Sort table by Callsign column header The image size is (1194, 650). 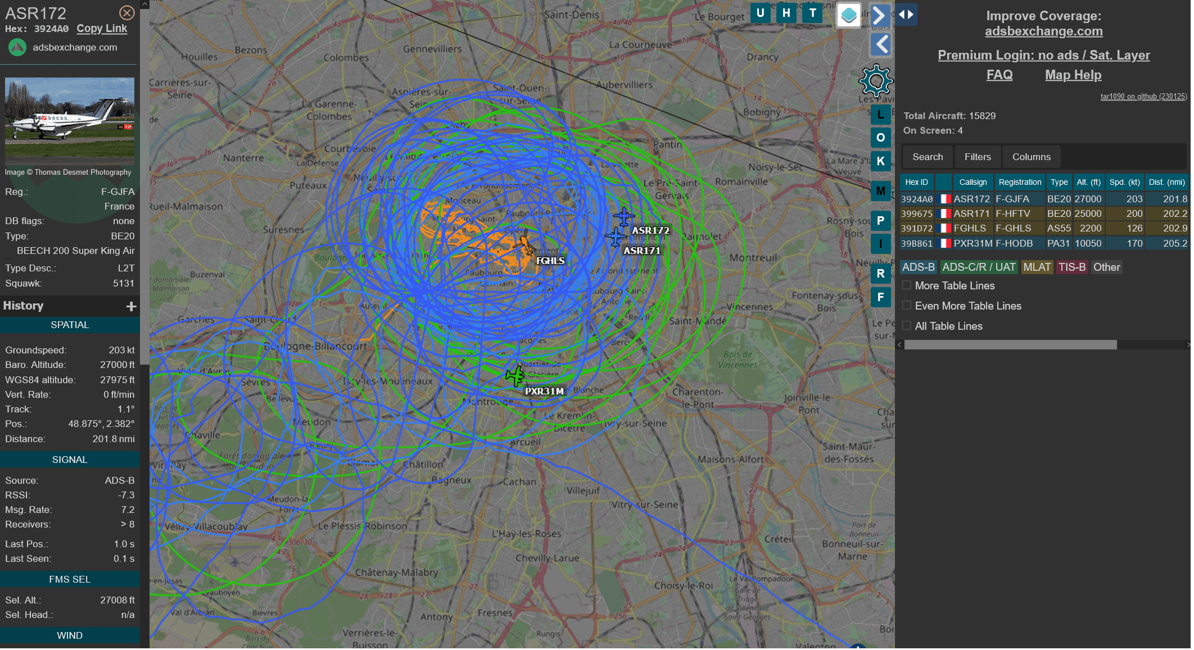pos(973,182)
